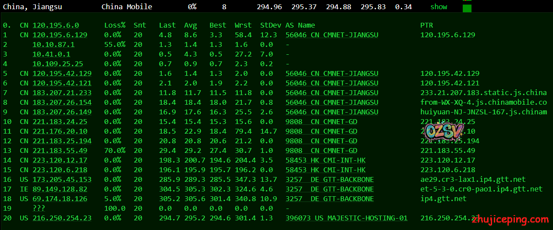The height and width of the screenshot is (230, 553).
Task: Click the 9808 CN CMNET-GD link on hop 10
Action: [x=321, y=122]
